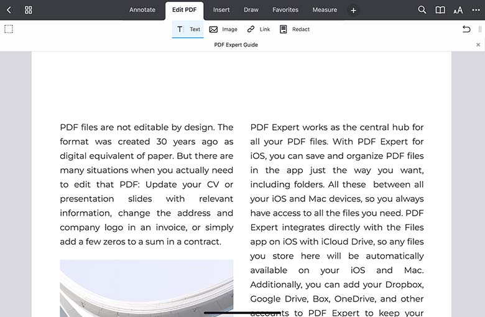Close the PDF Expert Guide tab
The height and width of the screenshot is (317, 485).
478,45
